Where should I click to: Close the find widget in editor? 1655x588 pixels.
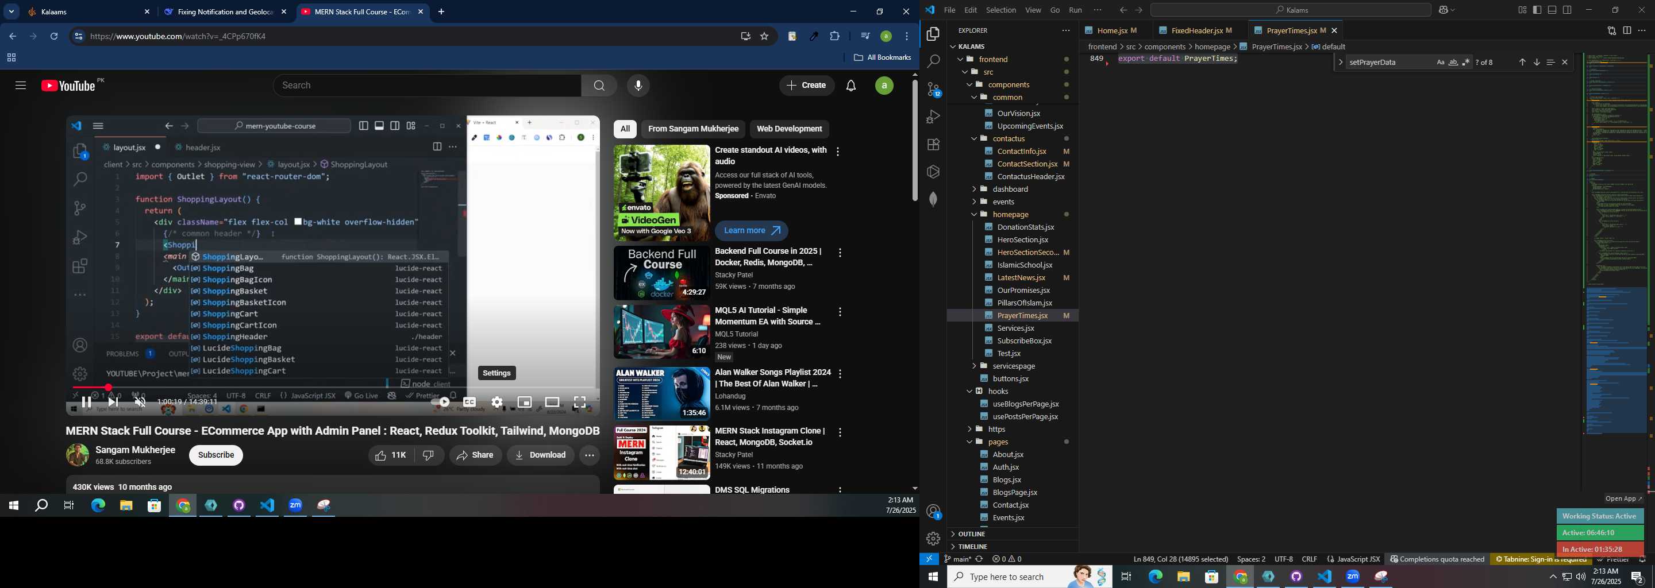1565,62
